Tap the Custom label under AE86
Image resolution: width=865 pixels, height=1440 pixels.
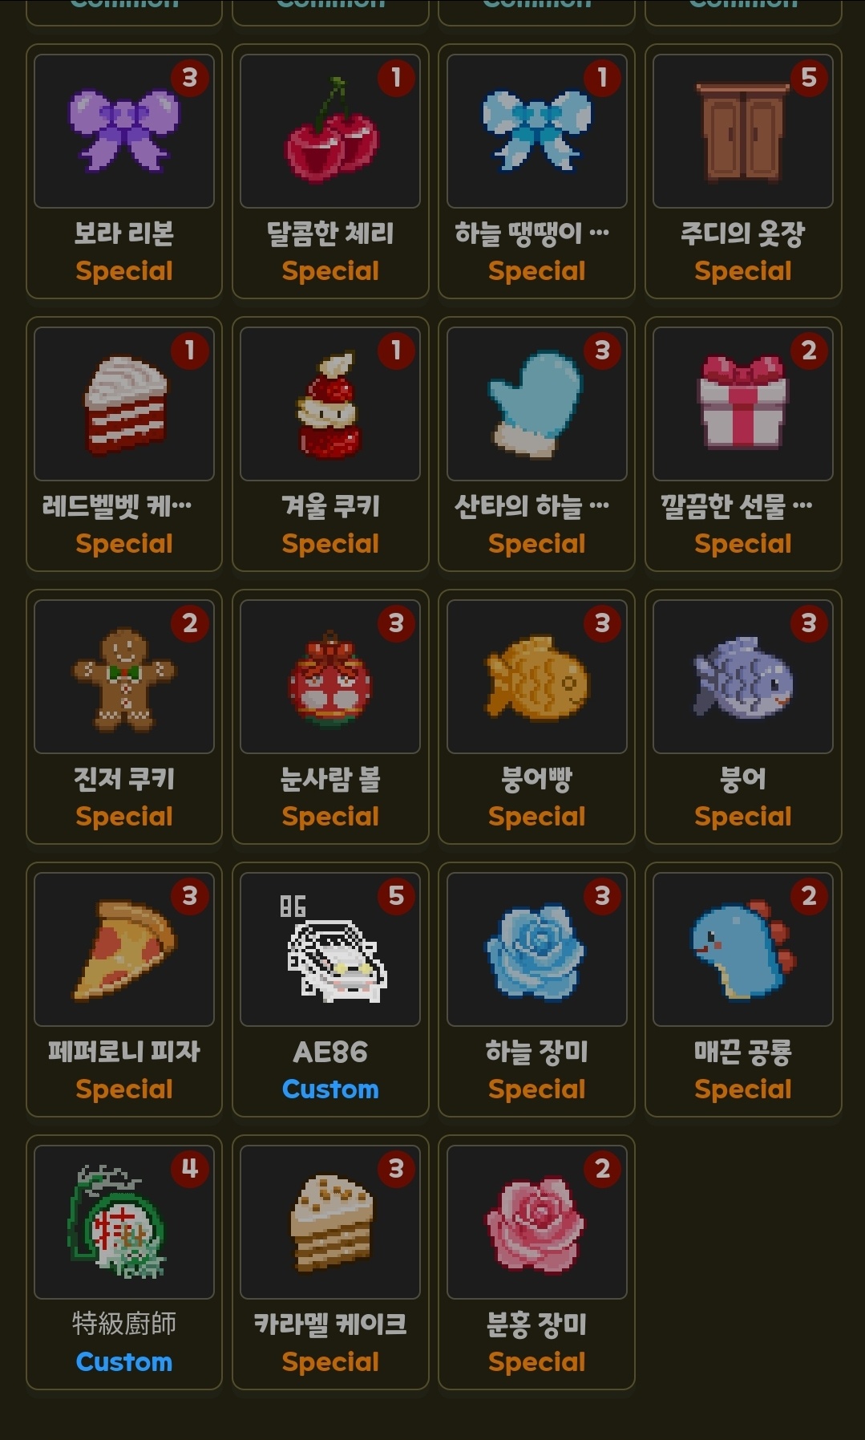pos(330,1089)
